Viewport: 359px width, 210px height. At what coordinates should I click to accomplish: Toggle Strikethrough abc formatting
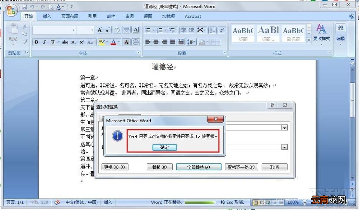[65, 42]
